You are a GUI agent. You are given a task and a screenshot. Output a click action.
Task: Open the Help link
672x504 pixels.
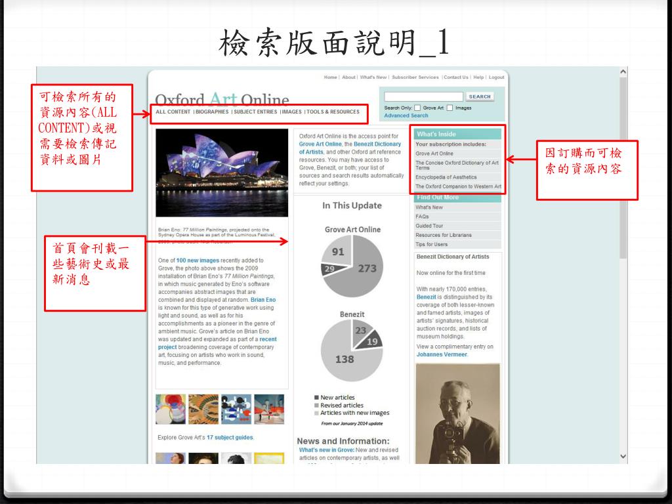click(478, 77)
